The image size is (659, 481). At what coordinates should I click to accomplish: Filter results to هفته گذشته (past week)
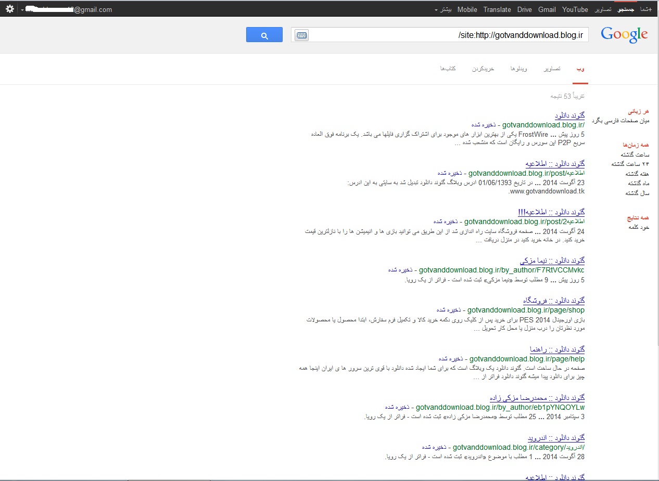(637, 174)
